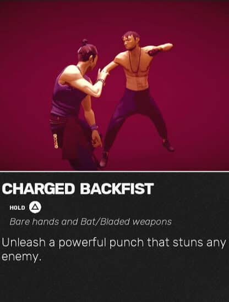The width and height of the screenshot is (229, 302).
Task: Click the 'Bare hands and Bat/Bladed weapons' text
Action: click(91, 222)
